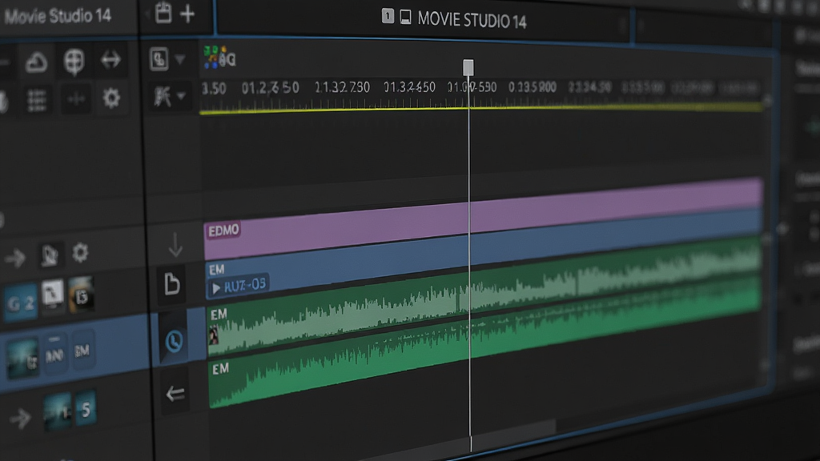Click the playhead handle on the timeline ruler
This screenshot has height=461, width=820.
468,67
